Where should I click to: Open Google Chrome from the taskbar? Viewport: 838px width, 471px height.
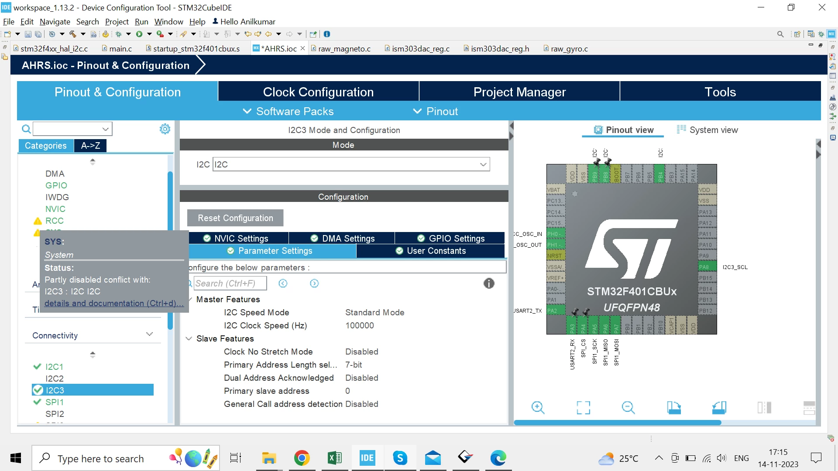click(x=302, y=458)
